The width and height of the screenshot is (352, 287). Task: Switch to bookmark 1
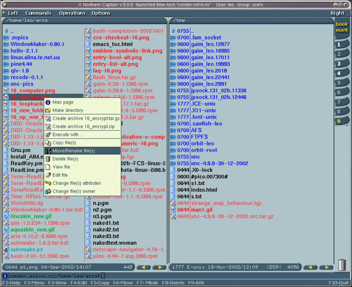click(341, 44)
